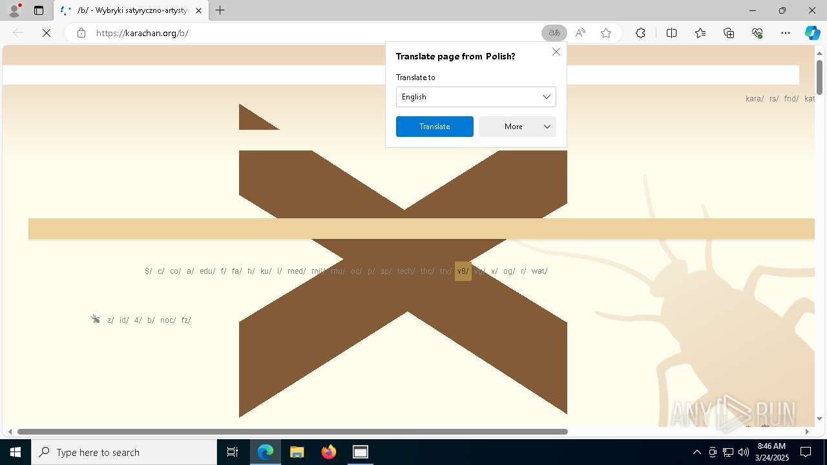Screen dimensions: 827x465
Task: Open the og/ board link
Action: point(509,271)
